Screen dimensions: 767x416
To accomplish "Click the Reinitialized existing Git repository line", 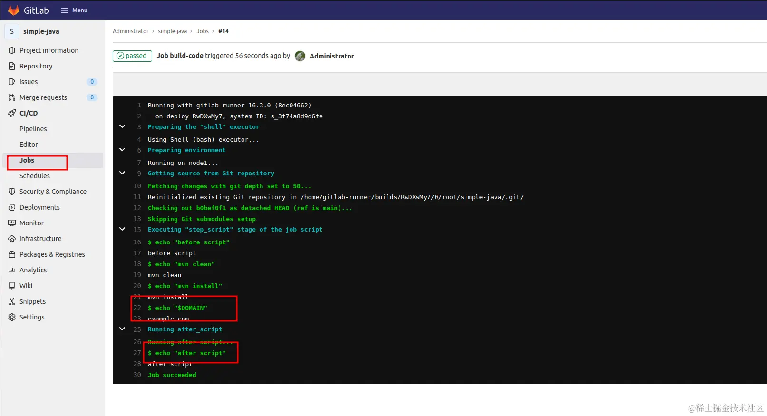I will (336, 197).
